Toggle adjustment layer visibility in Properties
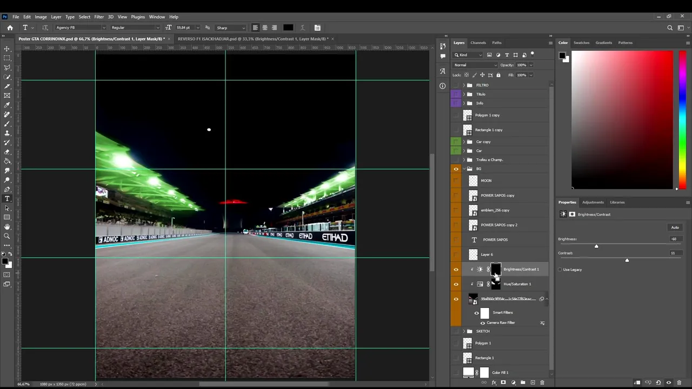 (x=668, y=383)
